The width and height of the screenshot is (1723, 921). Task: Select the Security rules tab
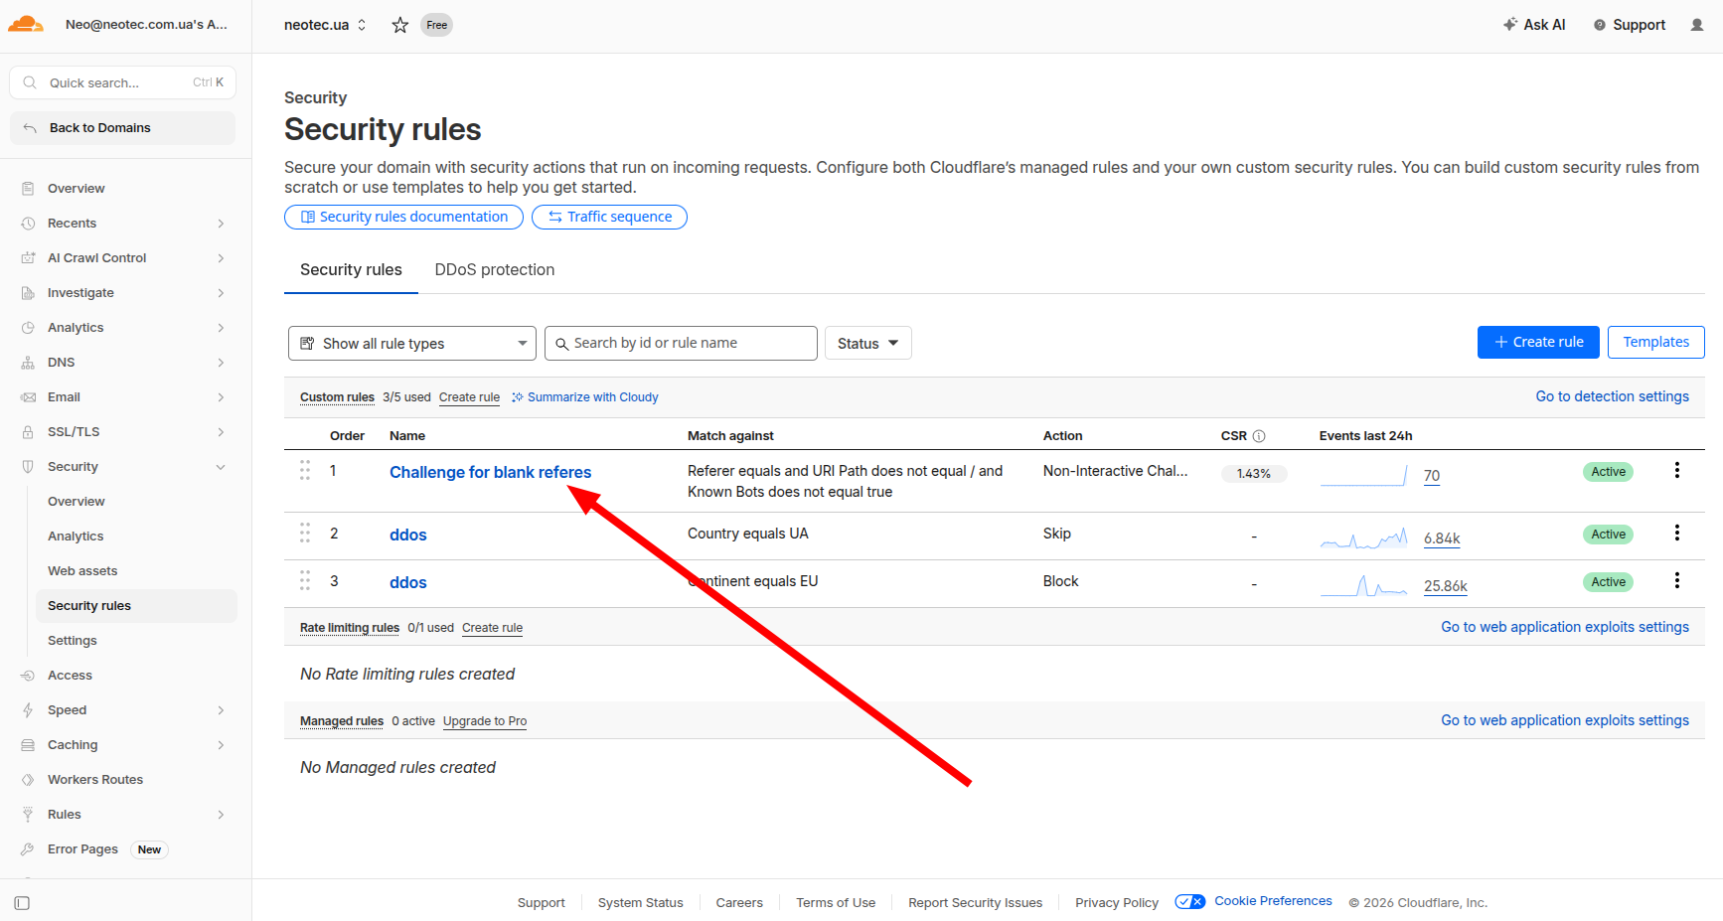point(351,270)
